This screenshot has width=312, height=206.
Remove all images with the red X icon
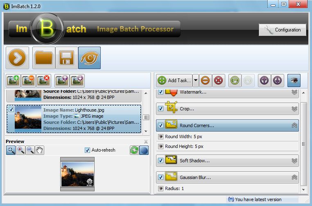43,80
